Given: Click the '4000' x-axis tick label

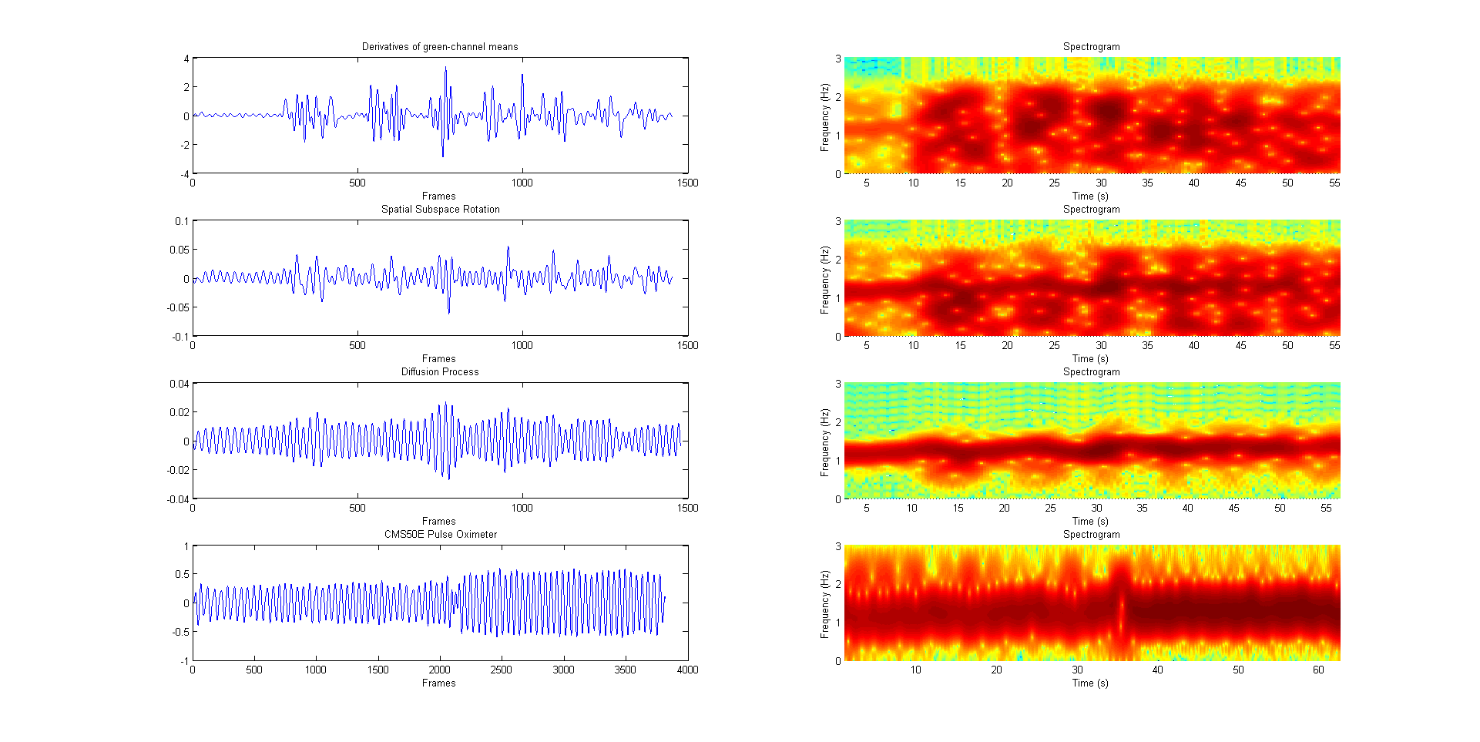Looking at the screenshot, I should point(687,670).
